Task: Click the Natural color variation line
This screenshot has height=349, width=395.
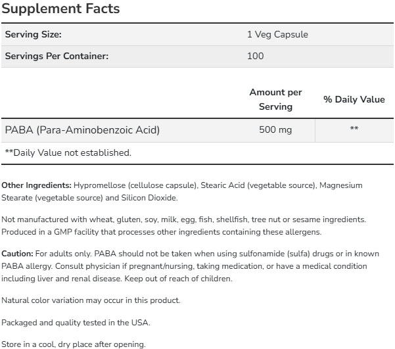Action: (91, 300)
